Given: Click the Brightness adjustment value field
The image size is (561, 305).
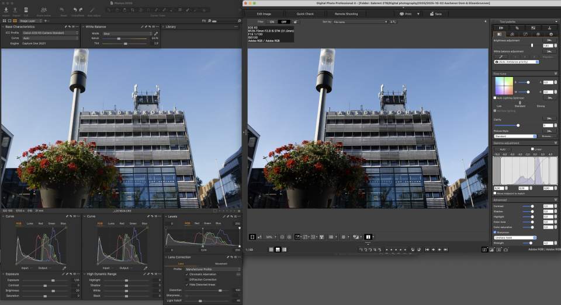Looking at the screenshot, I should (x=548, y=45).
